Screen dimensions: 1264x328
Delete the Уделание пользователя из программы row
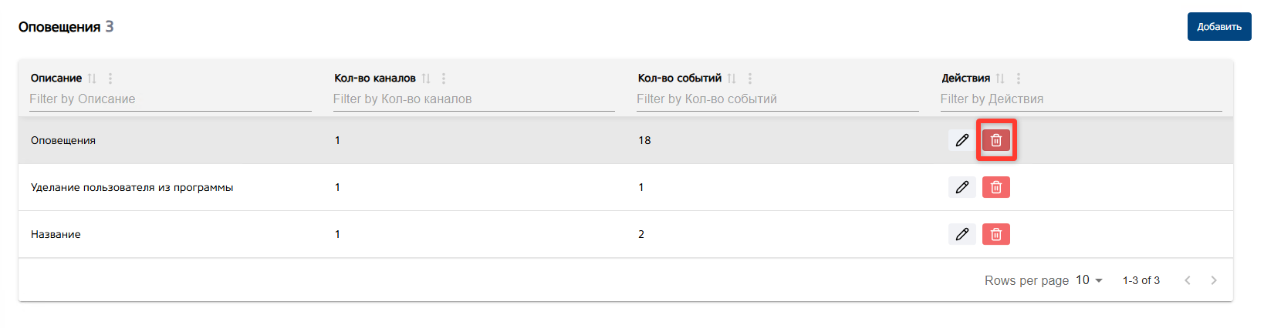coord(996,187)
